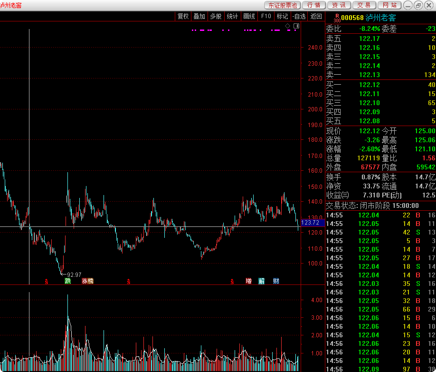Screen dimensions: 436x372
Task: Click the 复权 price adjustment button
Action: click(x=183, y=17)
